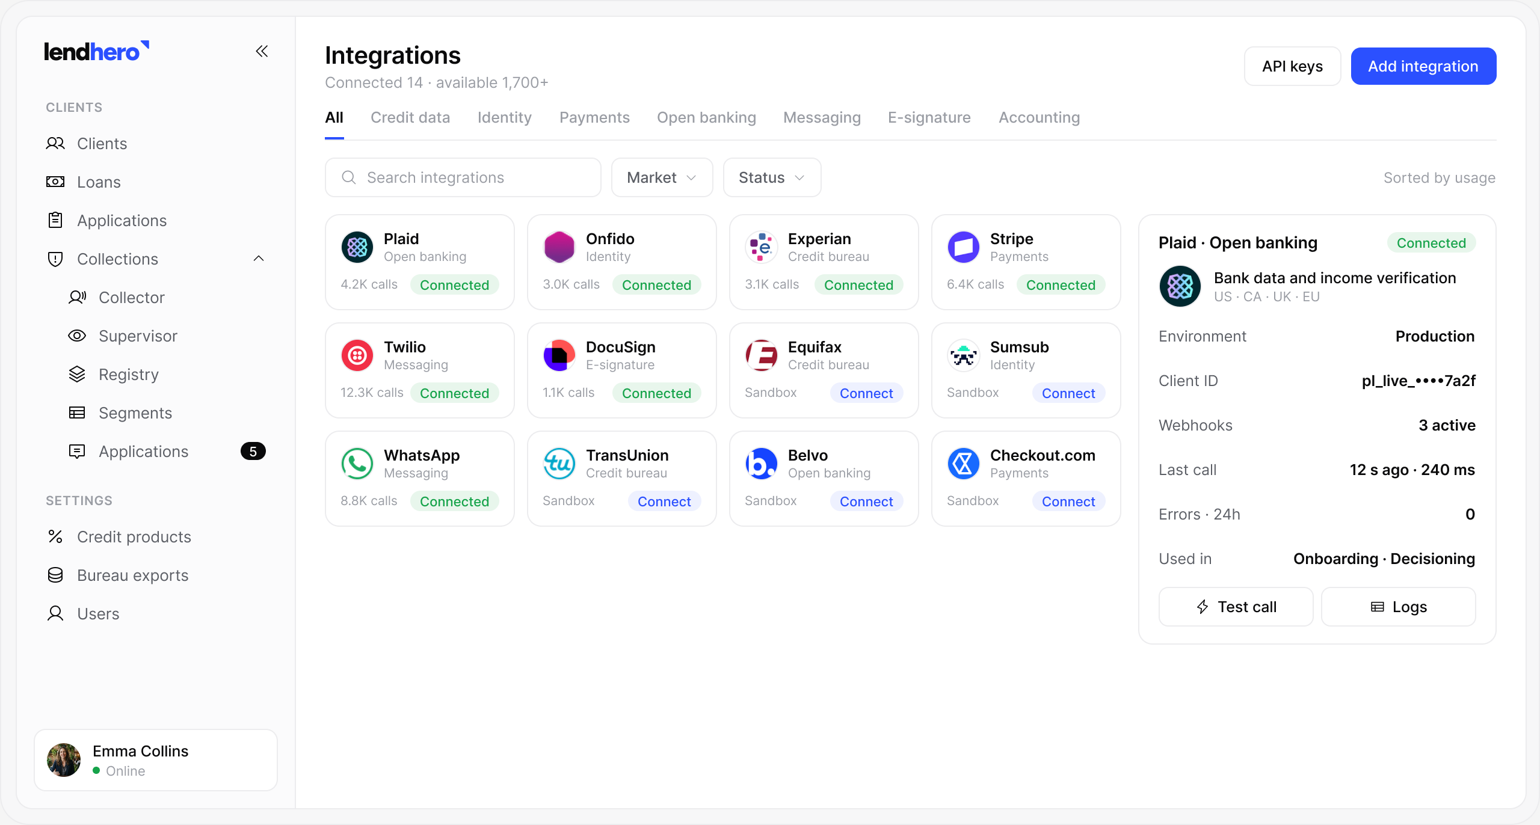The image size is (1540, 825).
Task: Click the shield icon next to Collections
Action: coord(55,259)
